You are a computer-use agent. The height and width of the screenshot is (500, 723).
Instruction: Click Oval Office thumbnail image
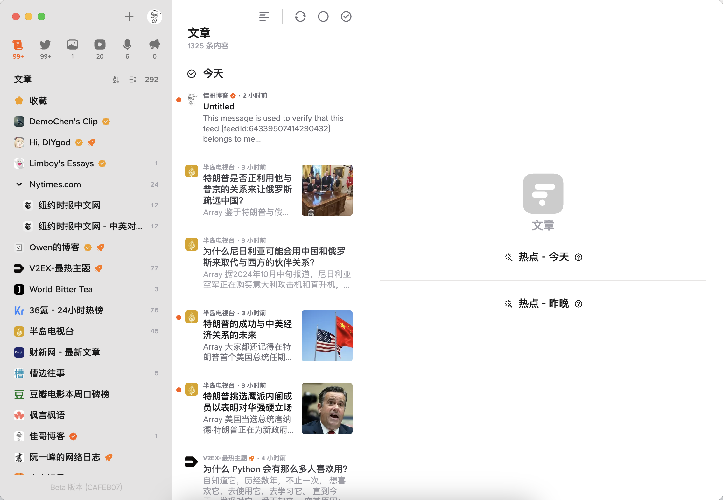point(327,190)
